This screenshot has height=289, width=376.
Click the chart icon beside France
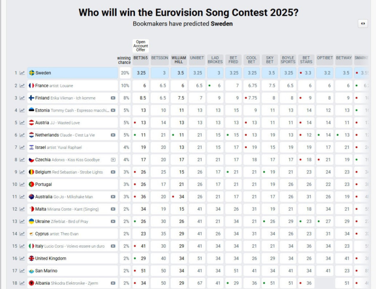[x=22, y=85]
